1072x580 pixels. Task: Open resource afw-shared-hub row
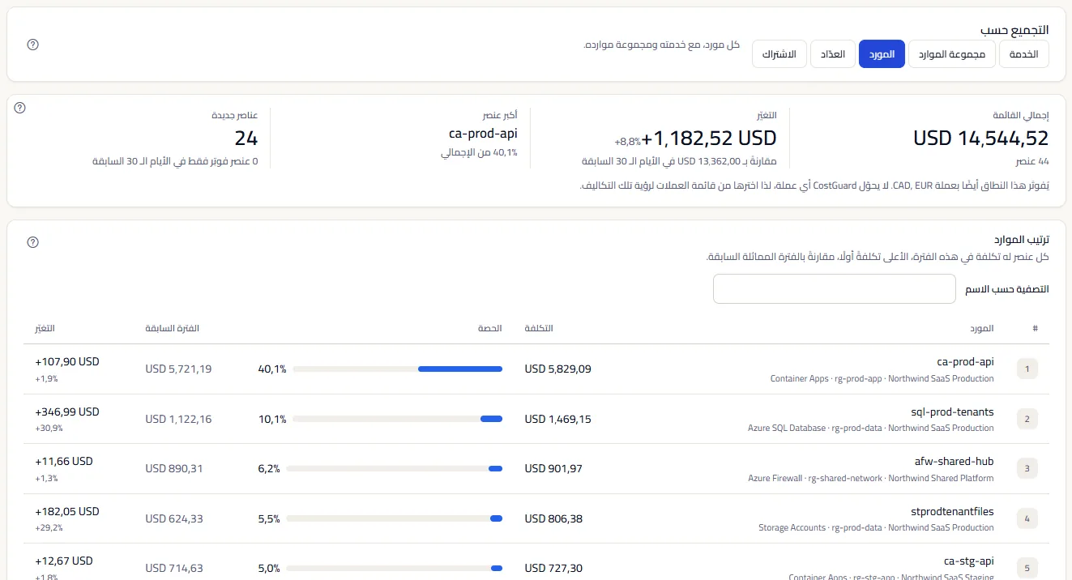[955, 461]
